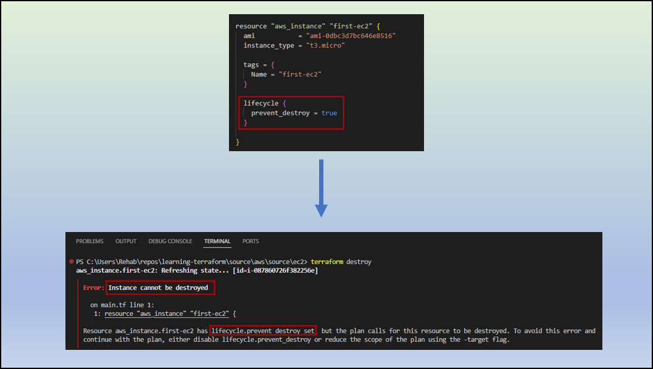The image size is (653, 369).
Task: View the PORTS tab
Action: pos(249,241)
